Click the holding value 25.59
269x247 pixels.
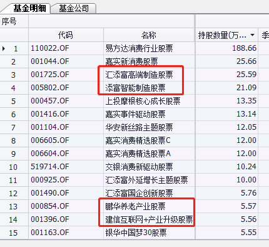[x=246, y=75]
